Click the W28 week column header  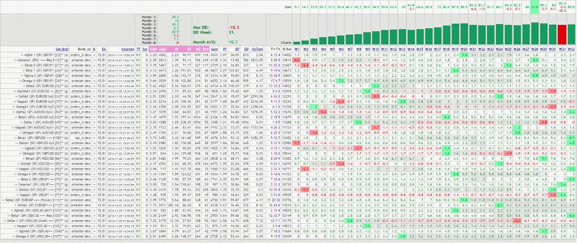[535, 49]
